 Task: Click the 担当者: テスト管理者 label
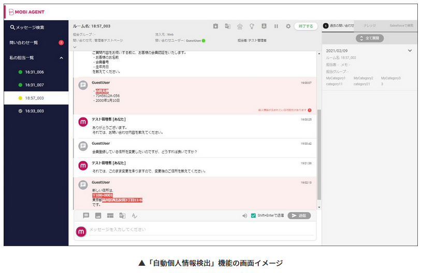(x=252, y=40)
